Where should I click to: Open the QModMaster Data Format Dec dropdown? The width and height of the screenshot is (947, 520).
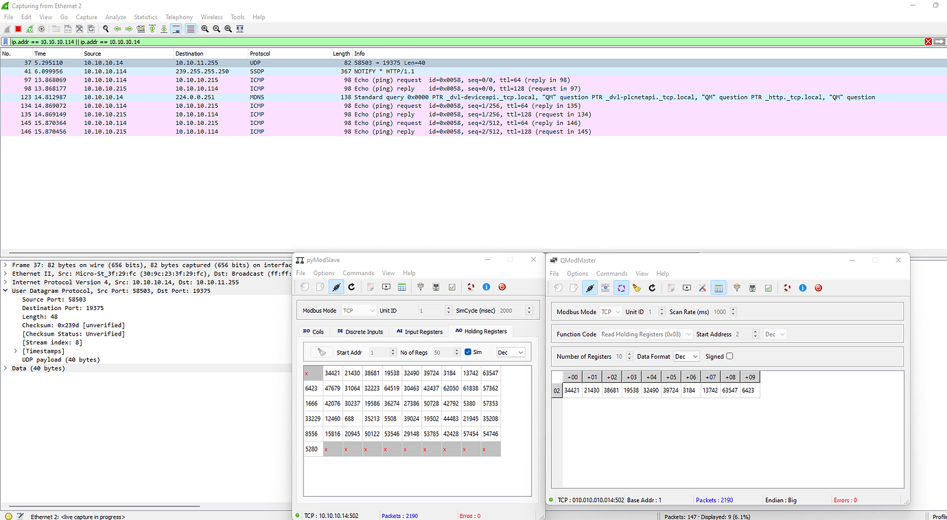click(686, 356)
